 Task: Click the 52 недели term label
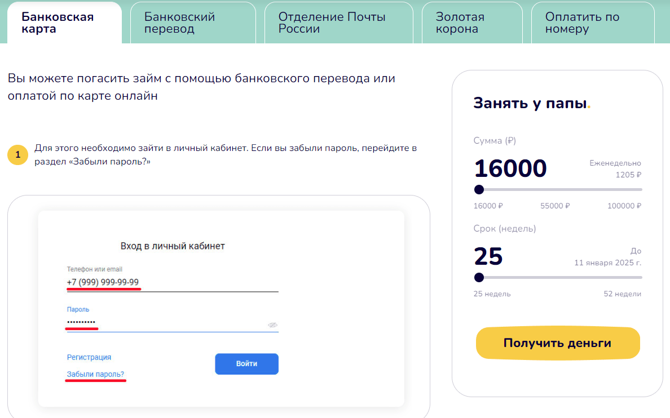point(622,294)
